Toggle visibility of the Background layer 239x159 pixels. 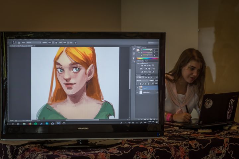137,92
